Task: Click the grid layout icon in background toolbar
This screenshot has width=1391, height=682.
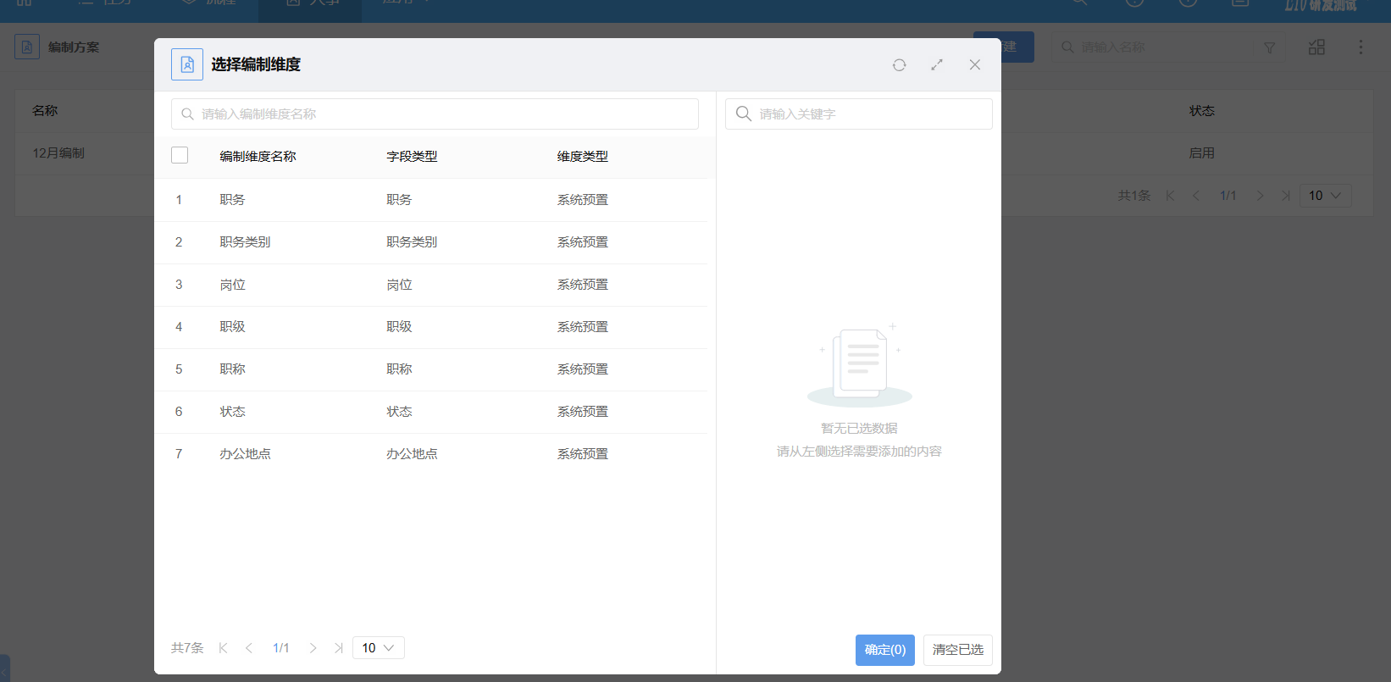Action: (x=1316, y=47)
